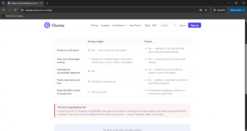Open the English language selector
Viewport: 247px width, 131px height.
(x=168, y=25)
